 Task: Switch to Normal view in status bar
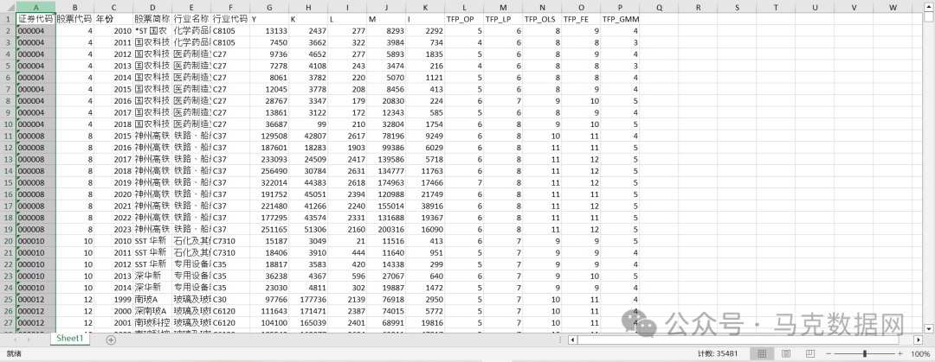coord(762,353)
